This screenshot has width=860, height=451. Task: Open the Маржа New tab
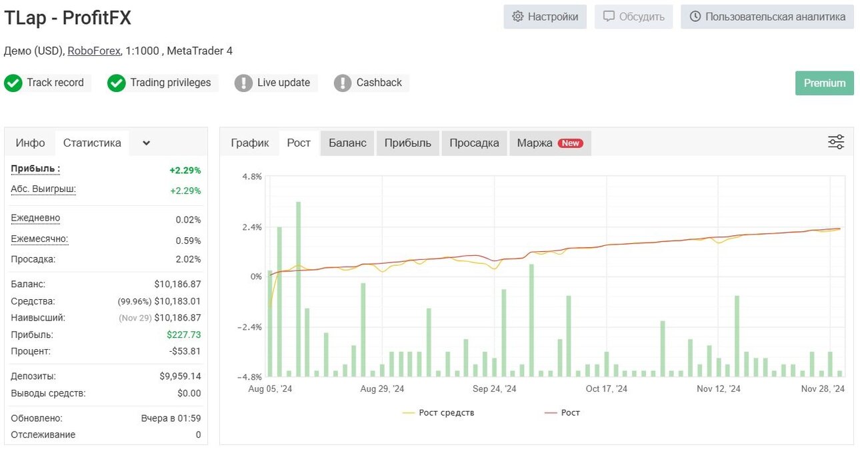(x=550, y=143)
